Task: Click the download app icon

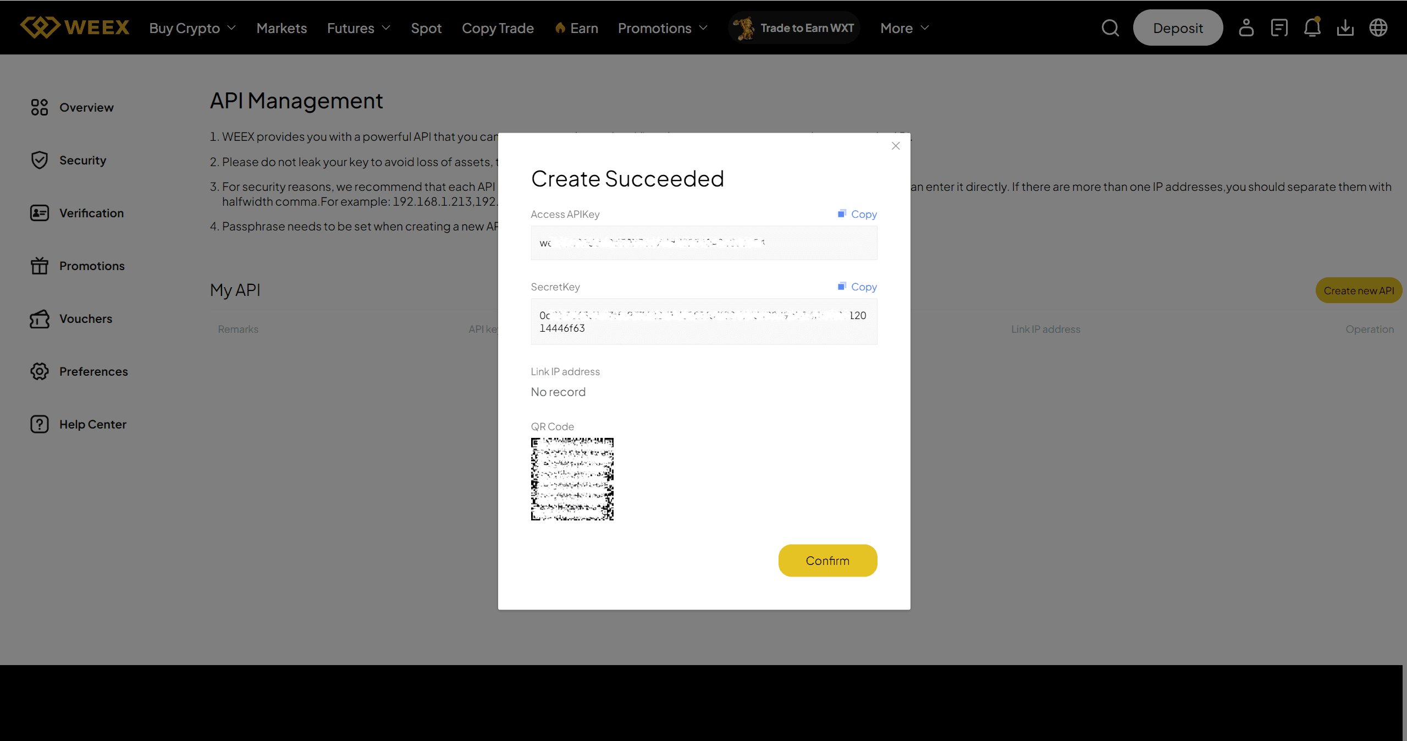Action: point(1345,28)
